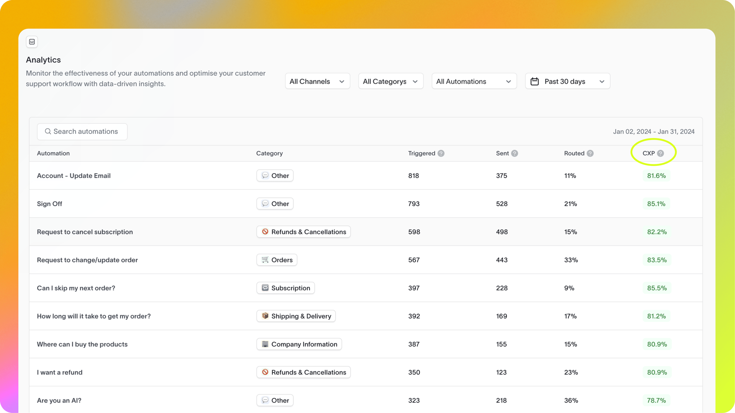Viewport: 735px width, 413px height.
Task: Click the shopping cart icon in Orders tag
Action: pos(265,260)
